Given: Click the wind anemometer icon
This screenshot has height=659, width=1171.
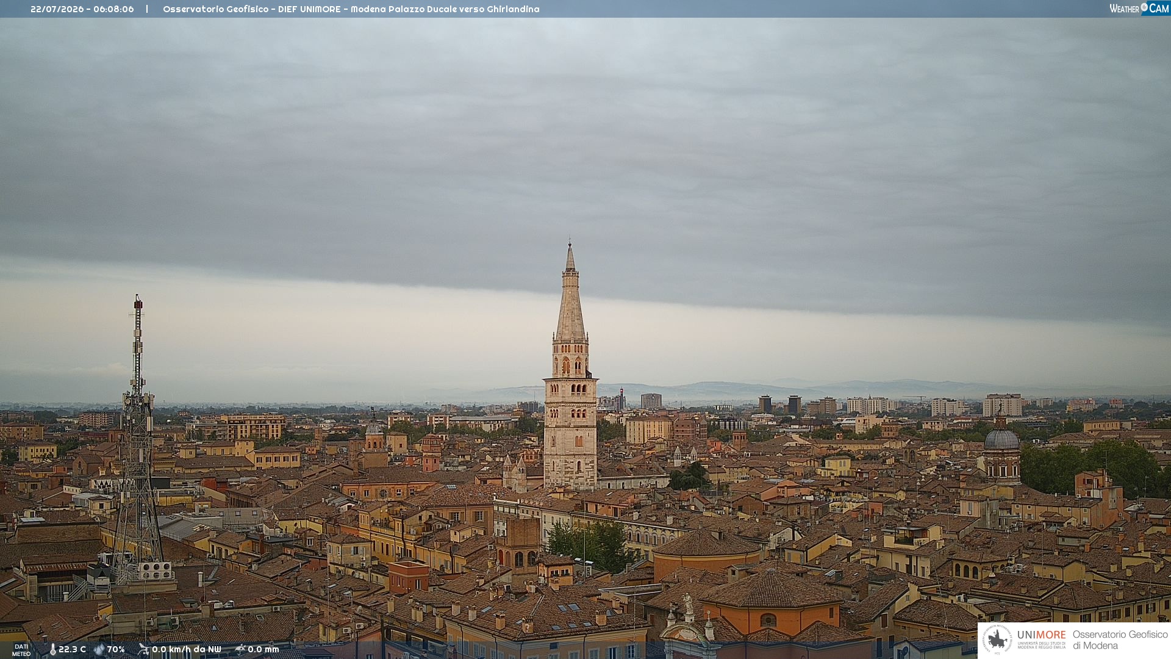Looking at the screenshot, I should [x=143, y=649].
